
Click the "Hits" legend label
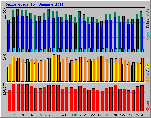pyautogui.click(x=147, y=12)
